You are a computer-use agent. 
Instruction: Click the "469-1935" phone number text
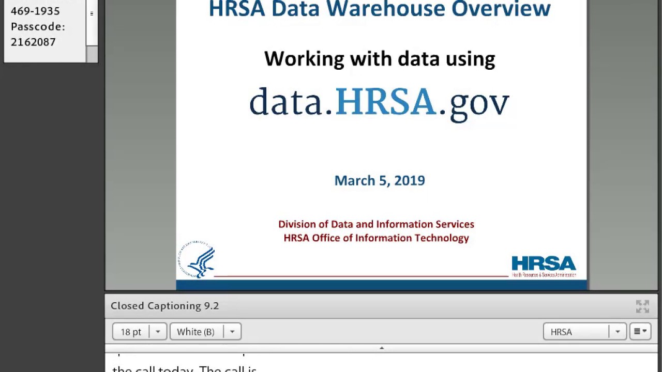35,11
